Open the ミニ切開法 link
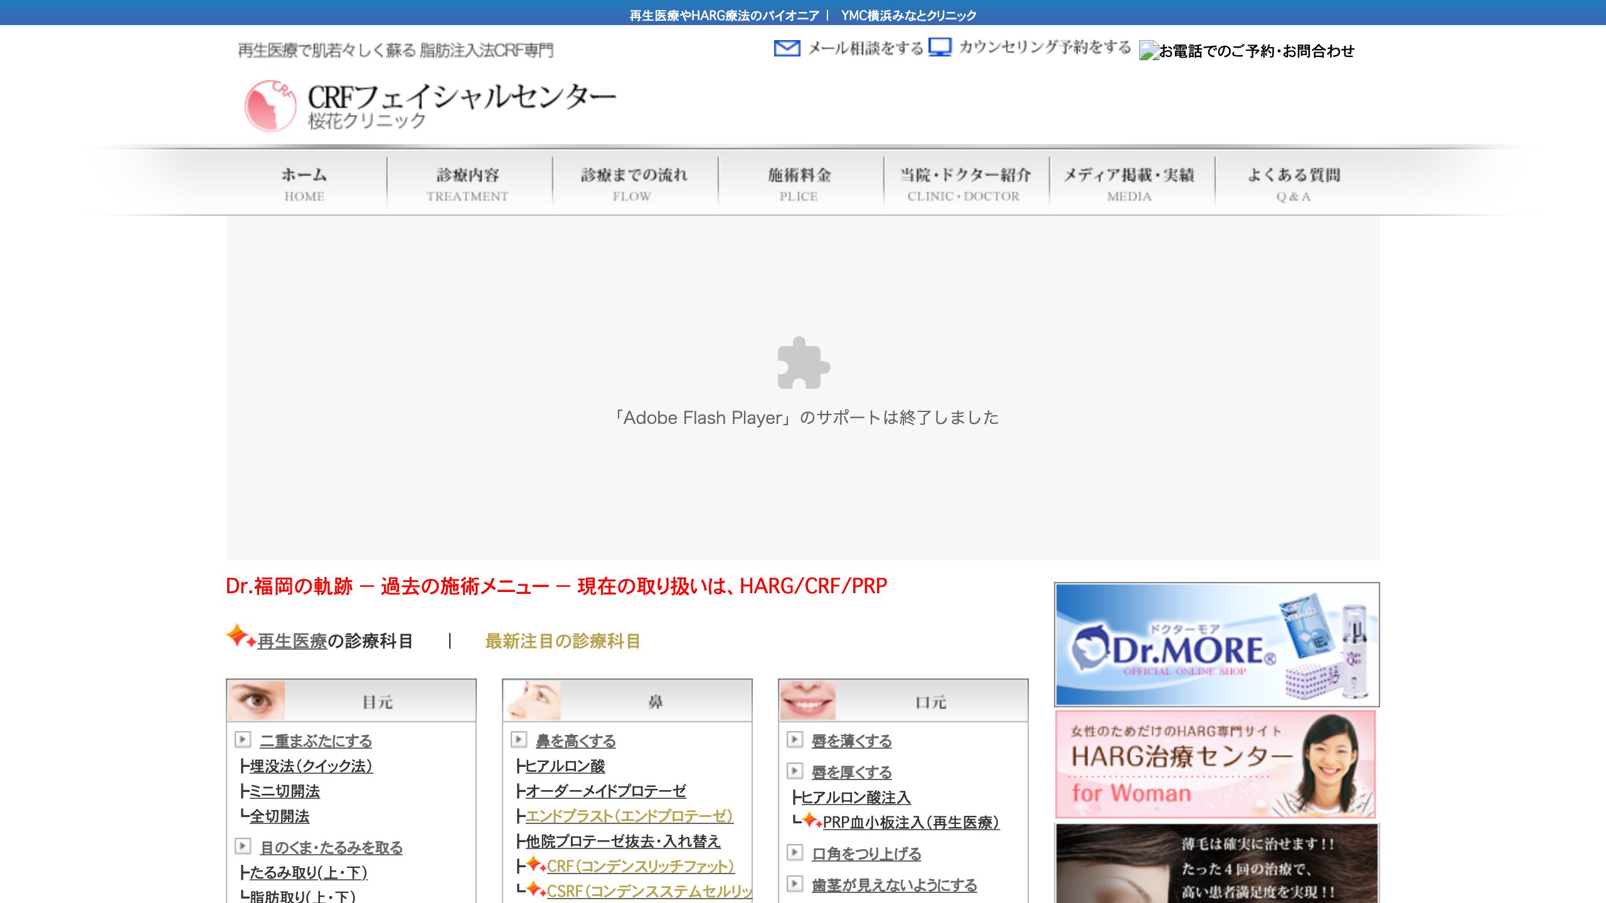 point(285,791)
